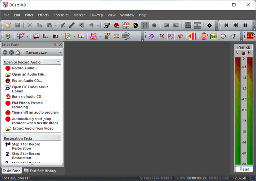Click the undo arrow icon
The image size is (256, 181).
(92, 25)
